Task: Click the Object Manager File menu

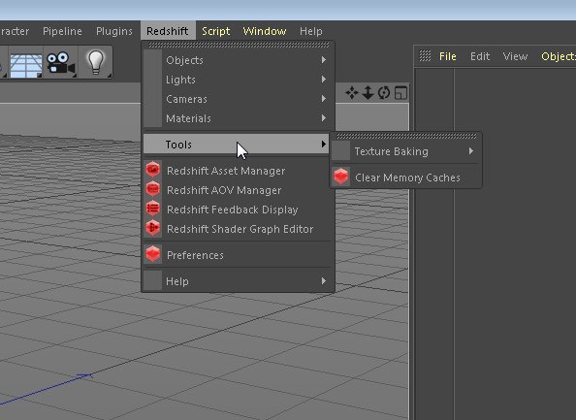Action: coord(447,56)
